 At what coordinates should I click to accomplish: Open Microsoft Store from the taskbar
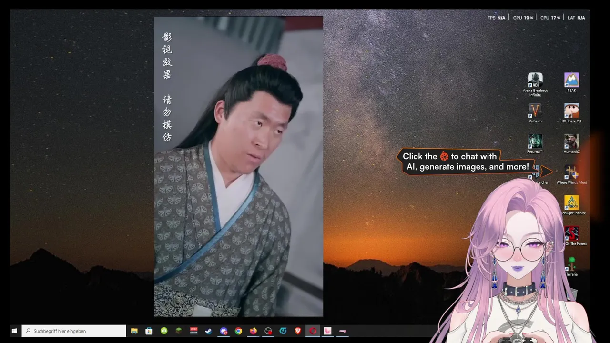pyautogui.click(x=149, y=331)
